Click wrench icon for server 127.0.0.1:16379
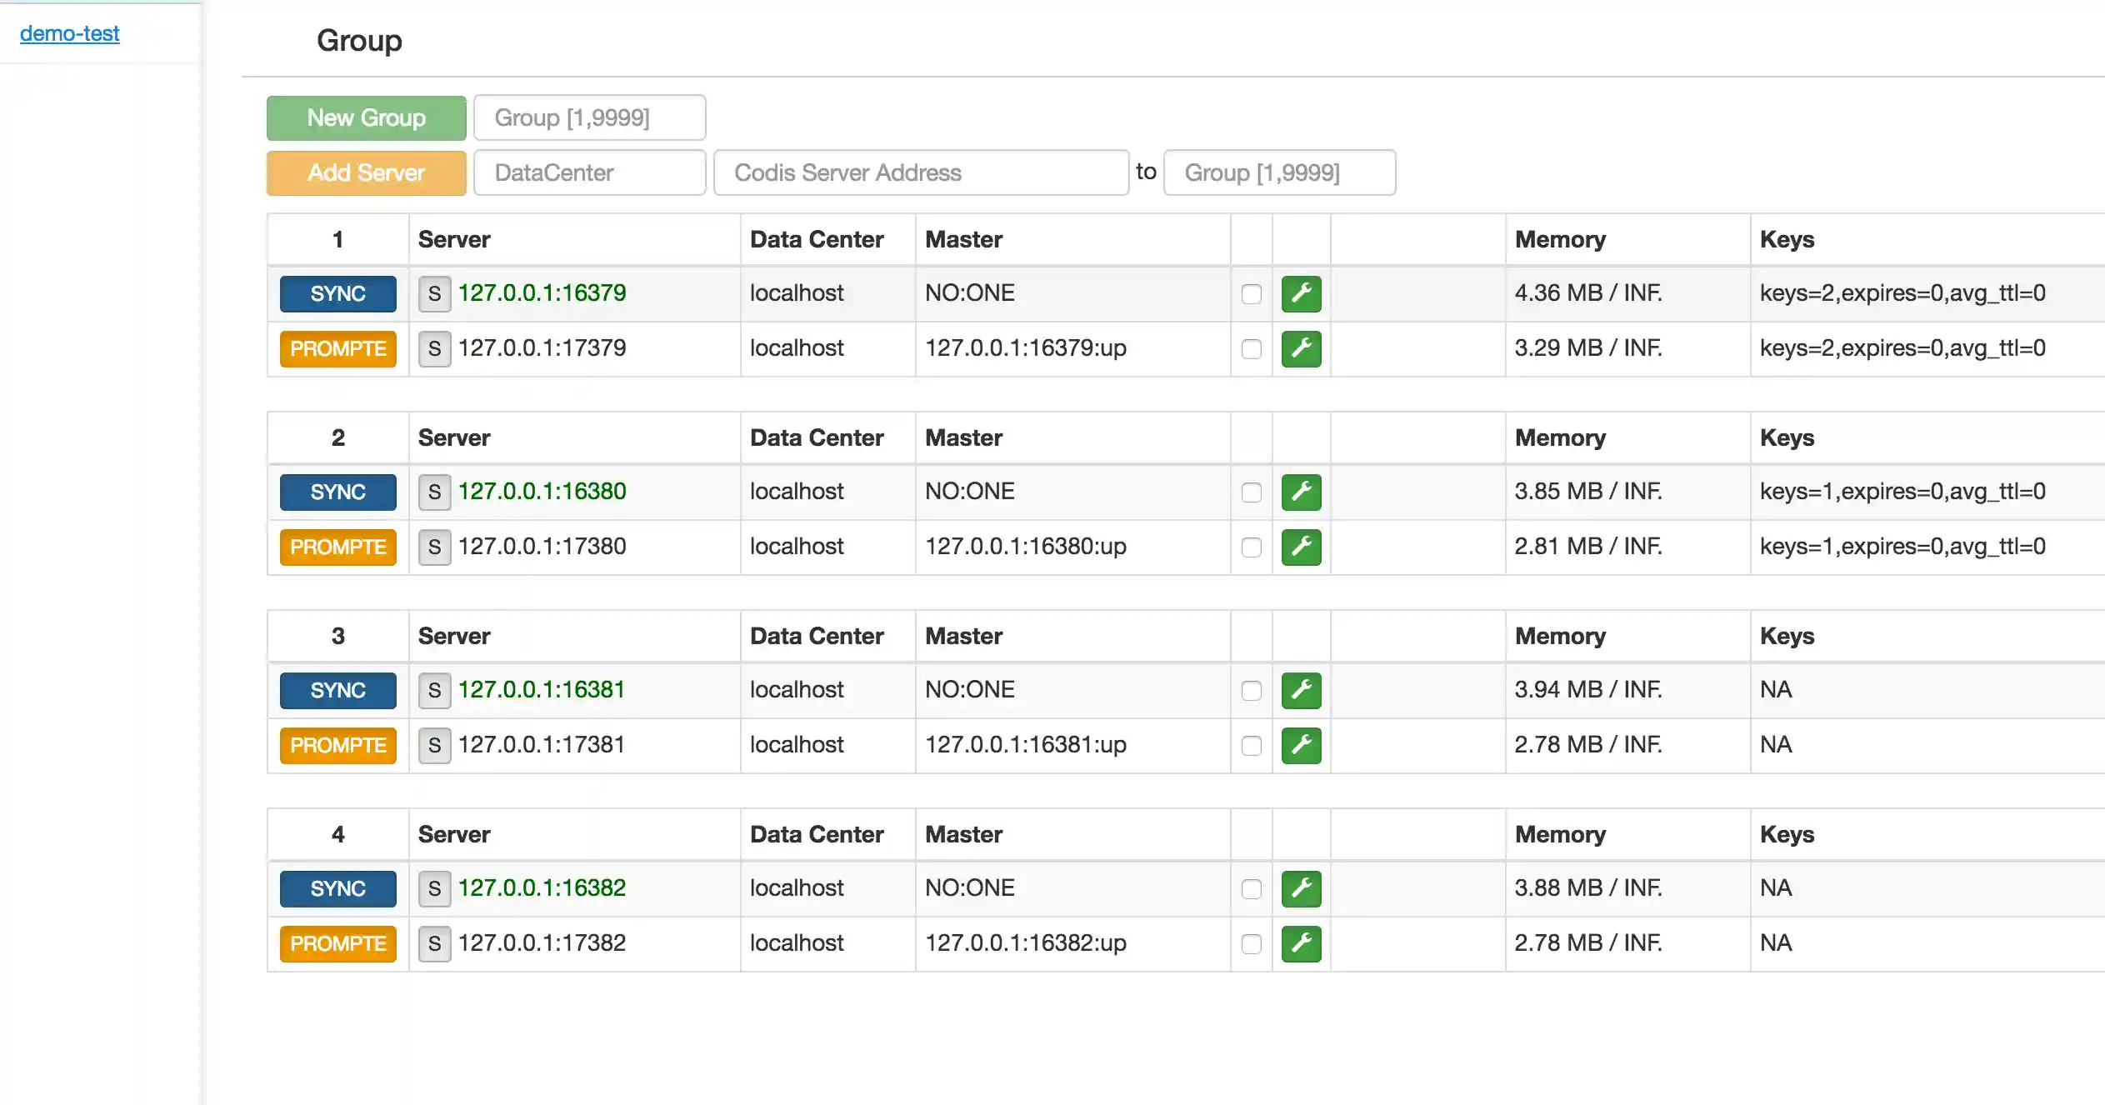The height and width of the screenshot is (1105, 2105). click(x=1301, y=293)
